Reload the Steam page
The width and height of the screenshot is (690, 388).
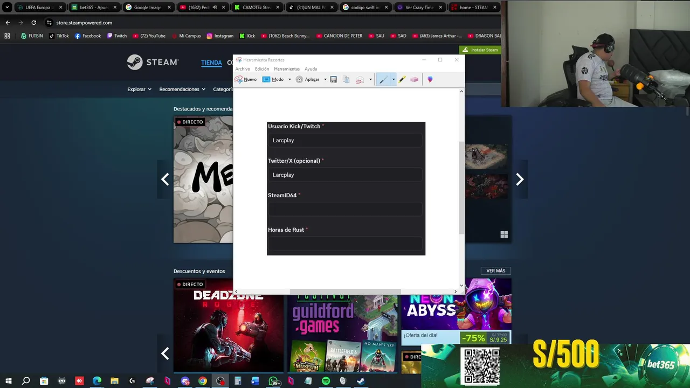pos(33,23)
